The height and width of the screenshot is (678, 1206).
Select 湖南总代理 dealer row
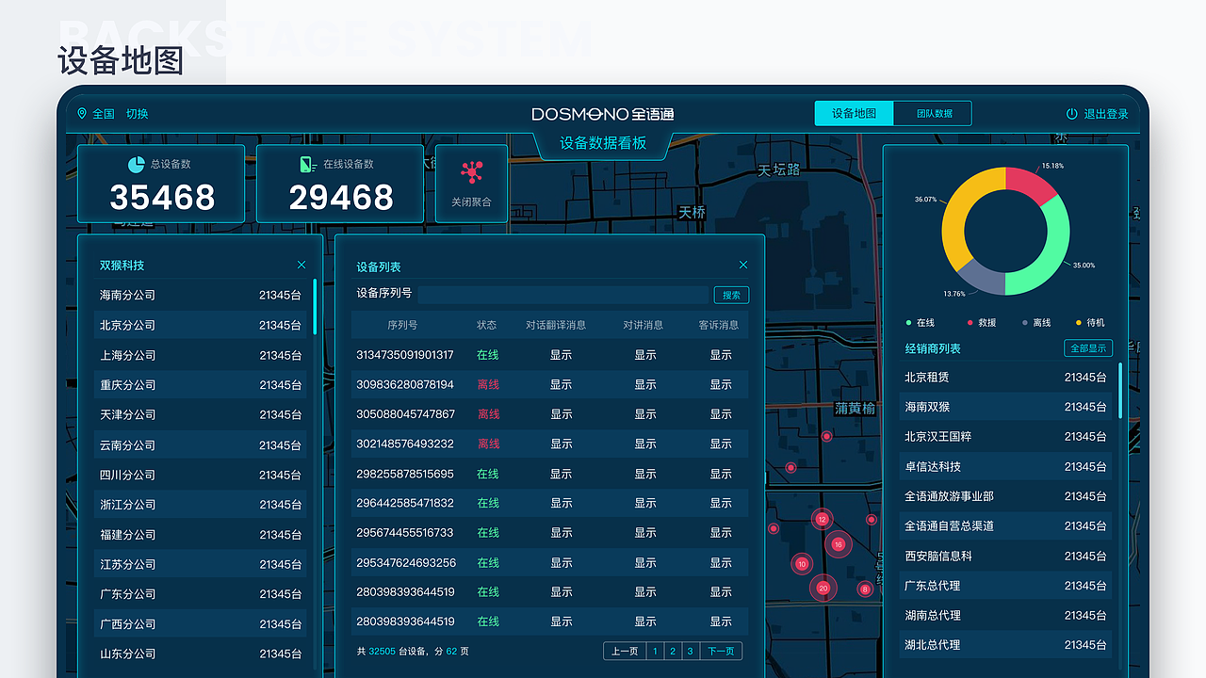coord(1005,615)
